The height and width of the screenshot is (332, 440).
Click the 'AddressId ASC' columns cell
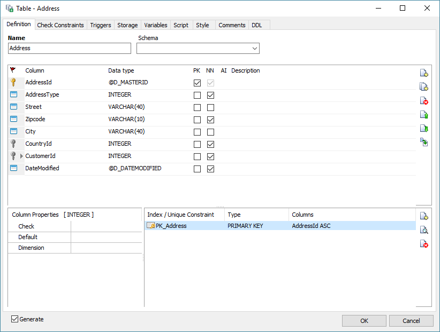[311, 226]
